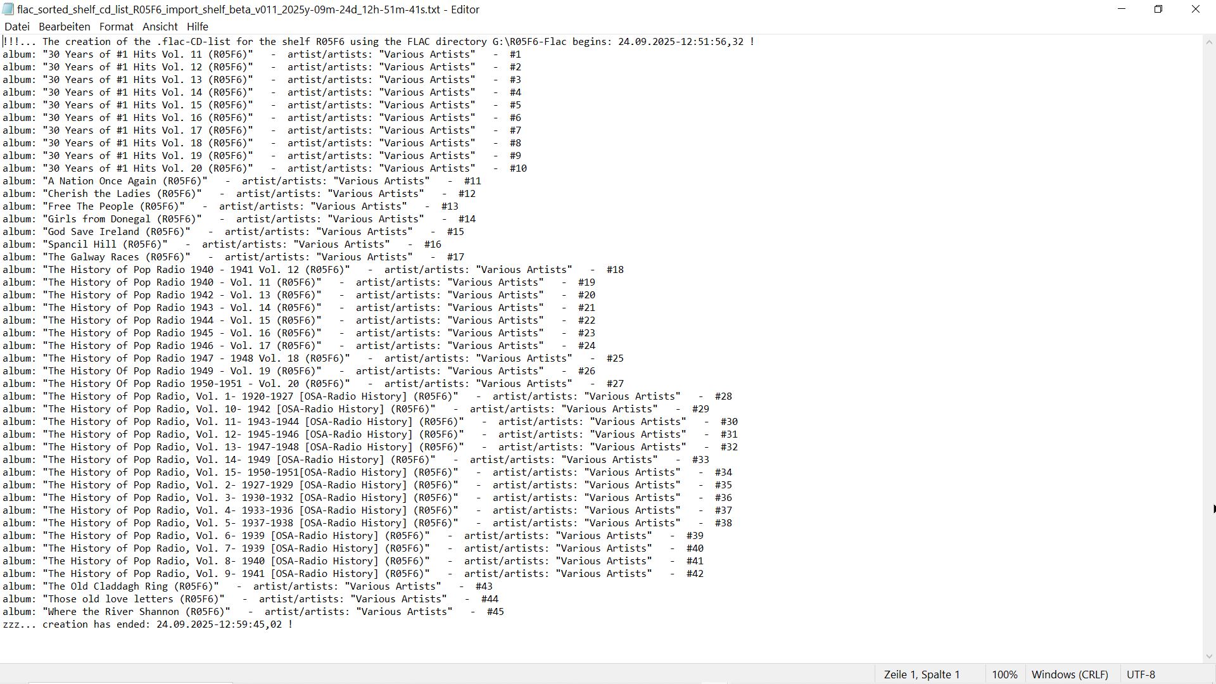This screenshot has height=684, width=1216.
Task: Open the Ansicht menu
Action: click(x=160, y=27)
